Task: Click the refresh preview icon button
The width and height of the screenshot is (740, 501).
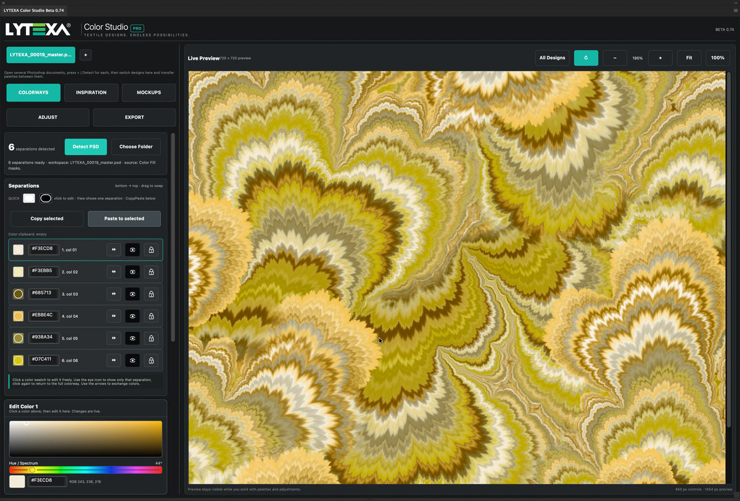Action: point(586,58)
